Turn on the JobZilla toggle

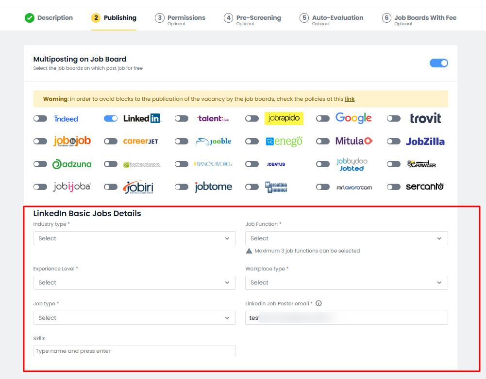pos(394,142)
